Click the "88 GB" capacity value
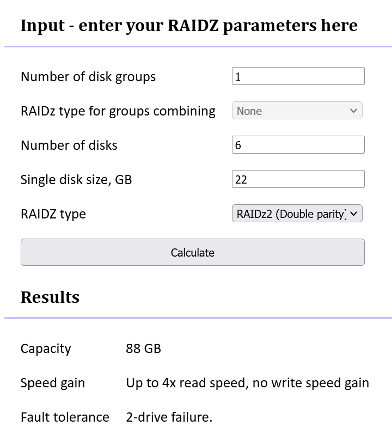392x438 pixels. pyautogui.click(x=144, y=349)
